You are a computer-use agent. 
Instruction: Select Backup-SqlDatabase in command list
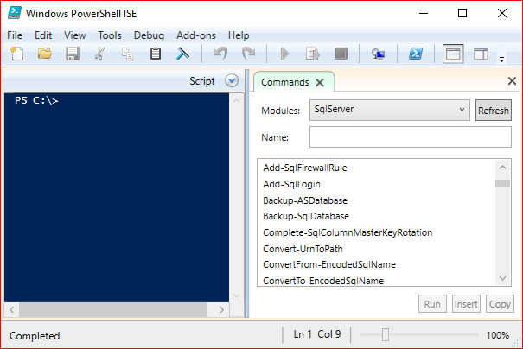click(x=306, y=216)
